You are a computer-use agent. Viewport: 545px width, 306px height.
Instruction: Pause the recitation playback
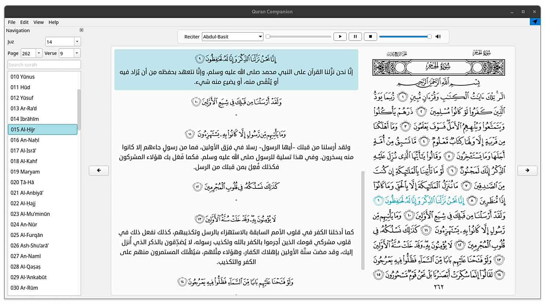tap(355, 37)
